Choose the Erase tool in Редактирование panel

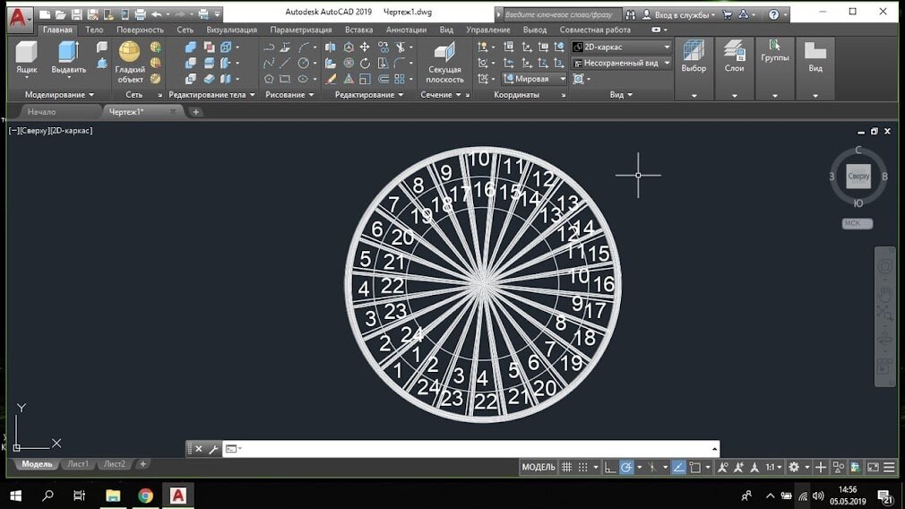click(x=330, y=79)
